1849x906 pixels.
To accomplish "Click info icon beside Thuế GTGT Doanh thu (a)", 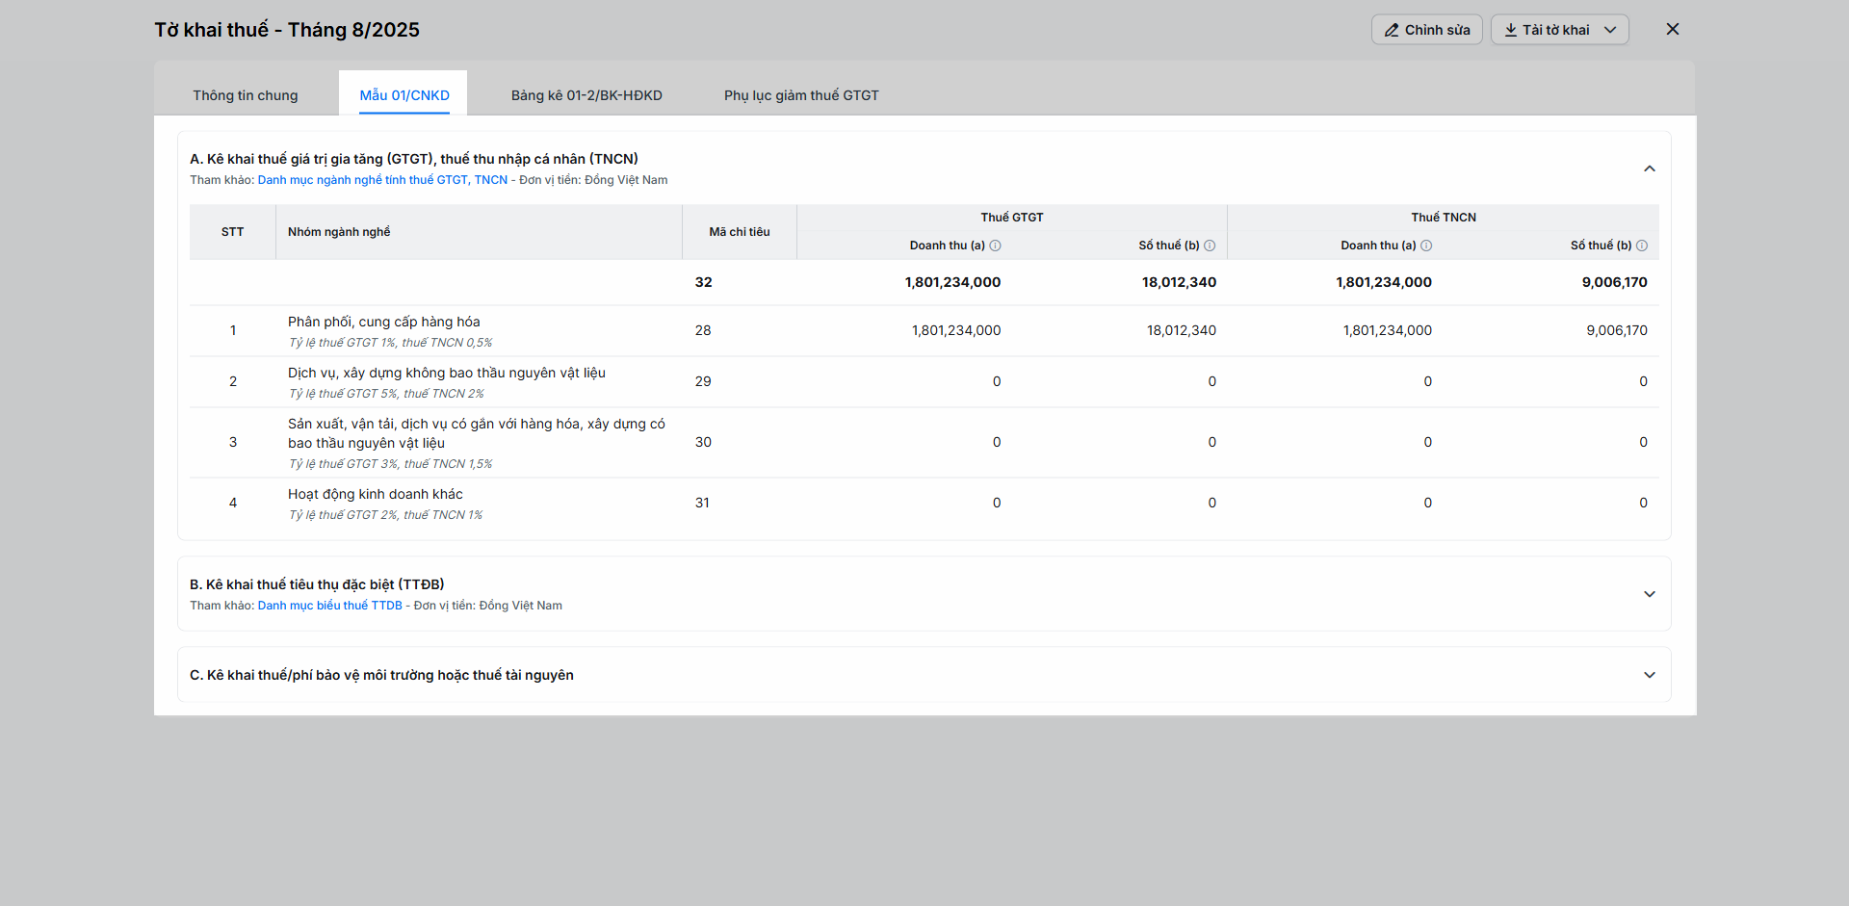I will click(996, 246).
